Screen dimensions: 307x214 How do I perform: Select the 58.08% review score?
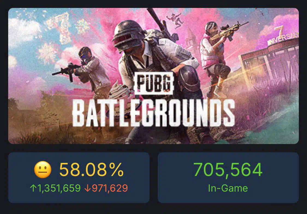pyautogui.click(x=91, y=169)
